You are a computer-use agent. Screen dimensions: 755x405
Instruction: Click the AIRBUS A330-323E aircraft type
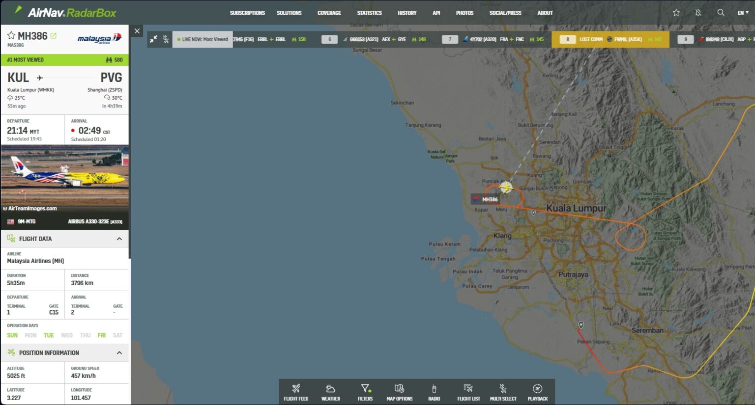[95, 221]
